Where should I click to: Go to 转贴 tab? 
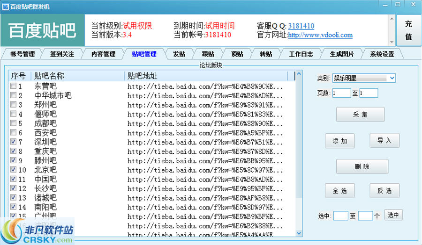click(266, 54)
